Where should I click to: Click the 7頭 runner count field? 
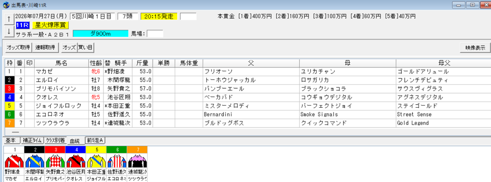click(x=127, y=16)
